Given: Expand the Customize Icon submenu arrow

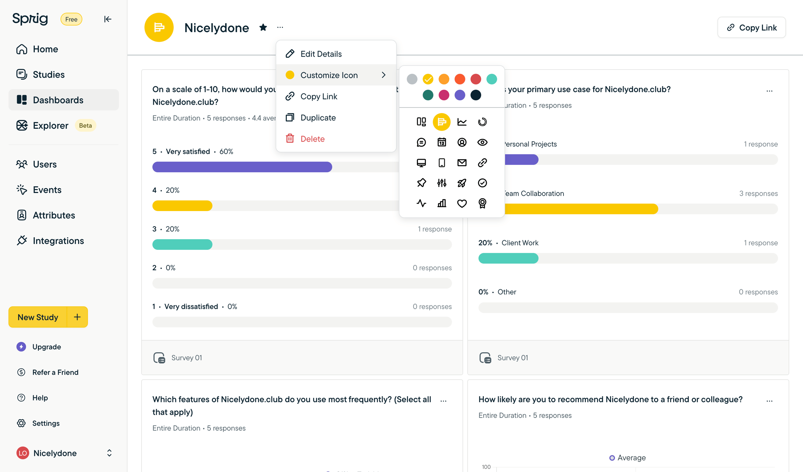Looking at the screenshot, I should click(383, 75).
